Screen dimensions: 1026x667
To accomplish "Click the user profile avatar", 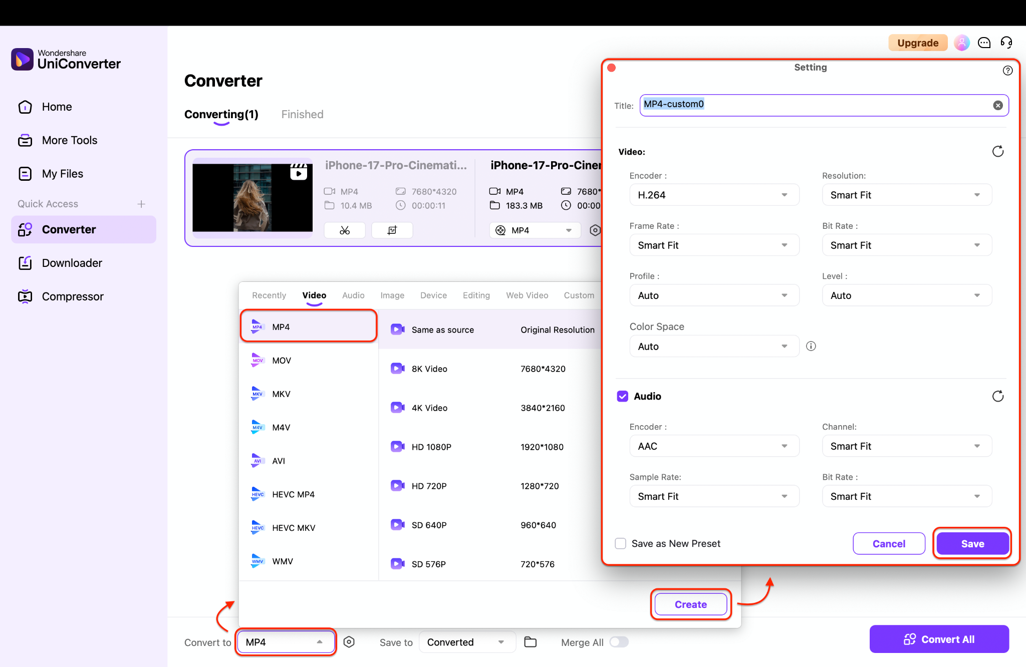I will tap(961, 43).
